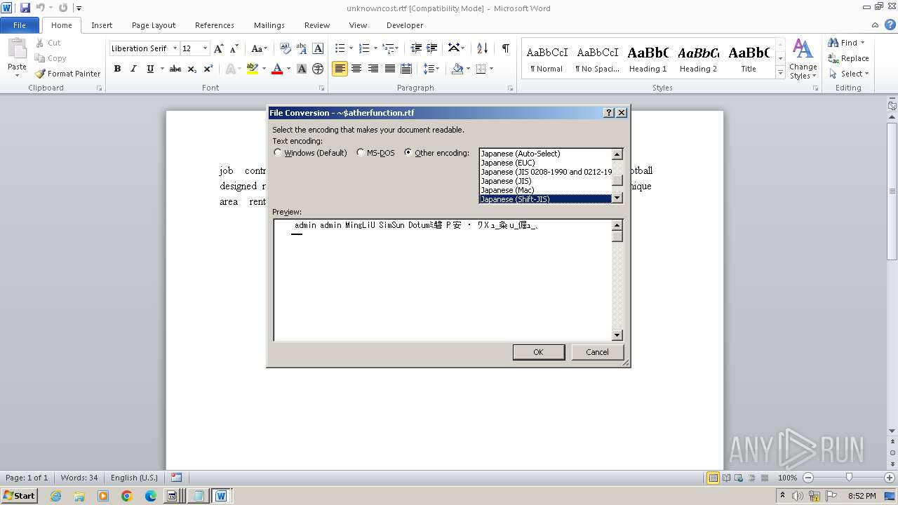Adjust the zoom slider handle
This screenshot has width=898, height=505.
tap(849, 478)
